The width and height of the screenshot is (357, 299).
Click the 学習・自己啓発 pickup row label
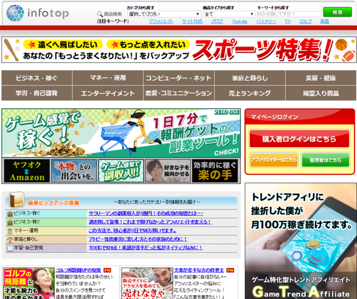(28, 248)
